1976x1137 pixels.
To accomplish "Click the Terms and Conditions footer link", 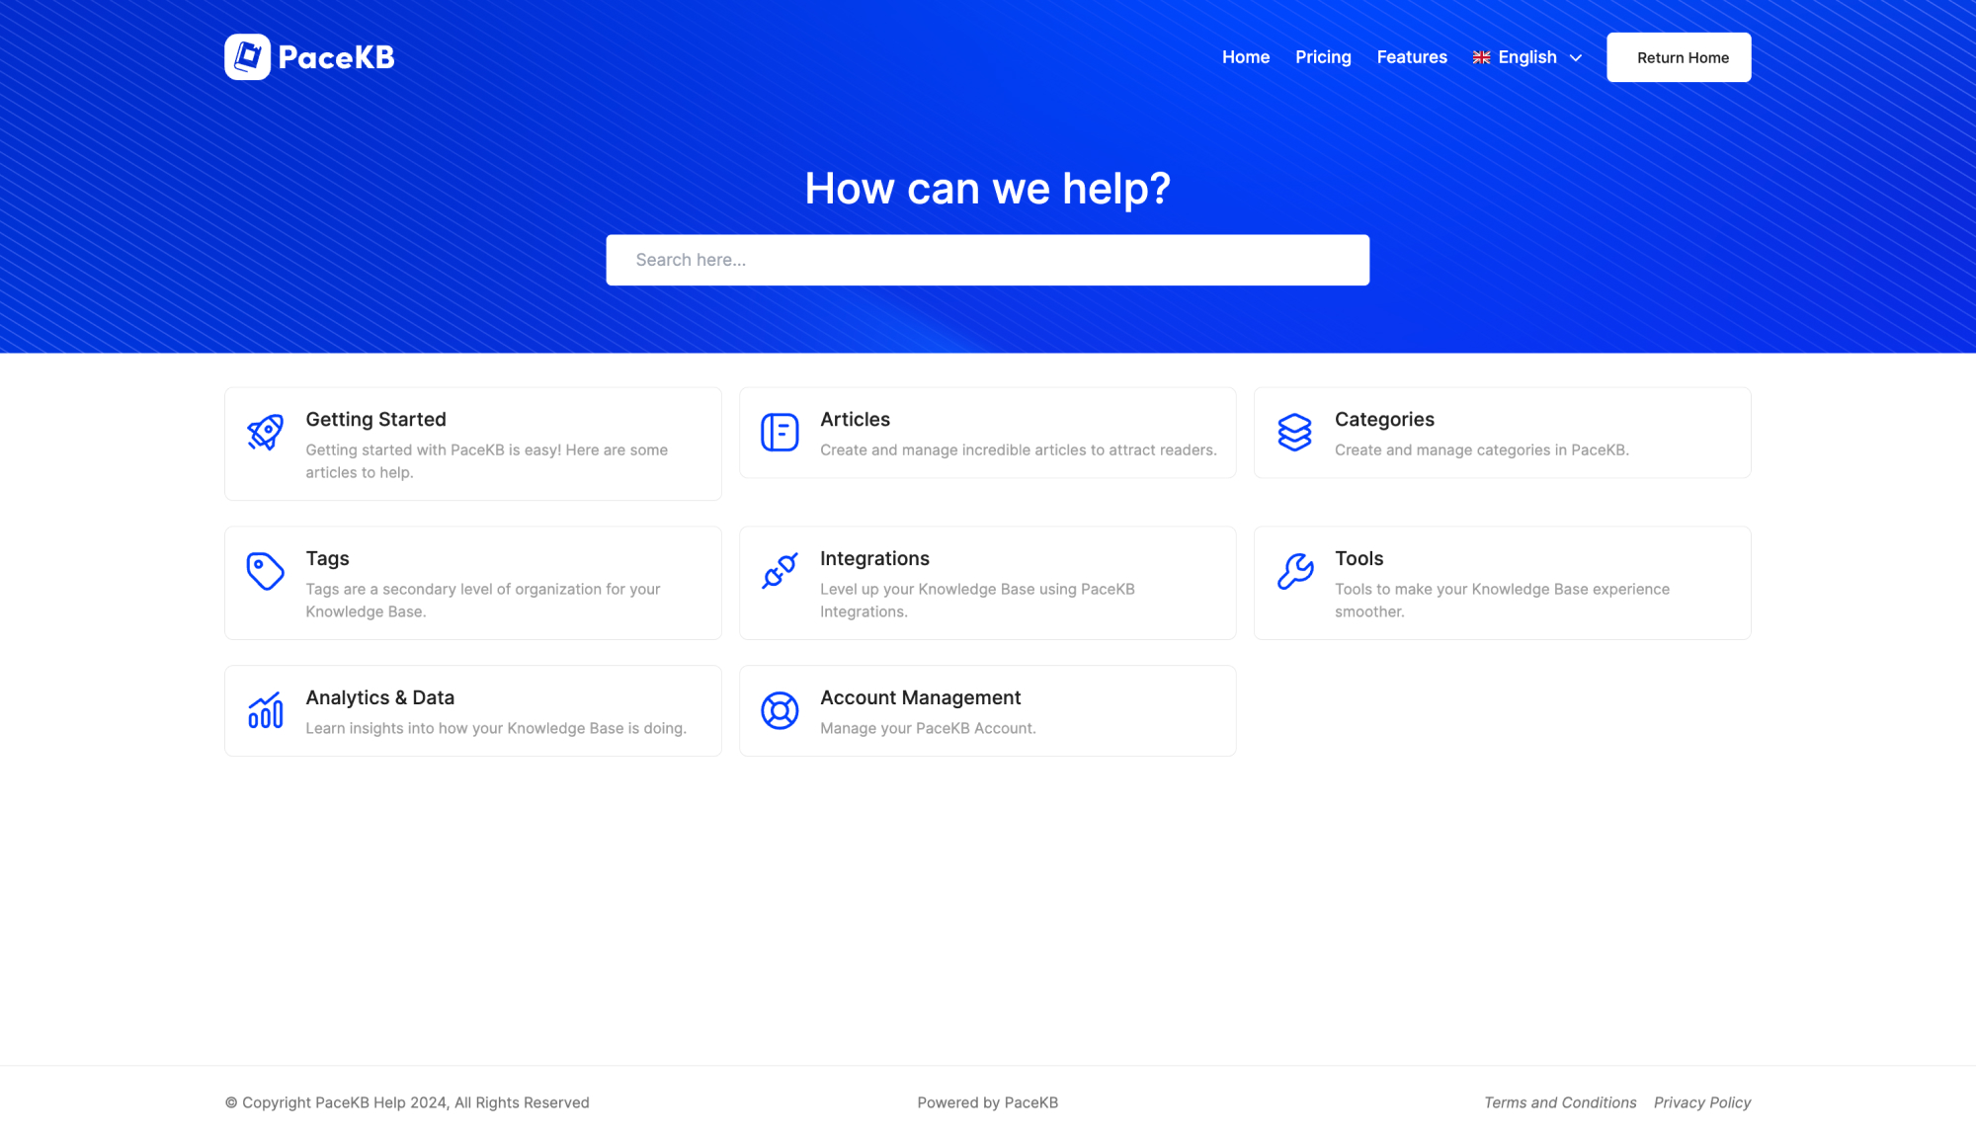I will click(x=1559, y=1100).
